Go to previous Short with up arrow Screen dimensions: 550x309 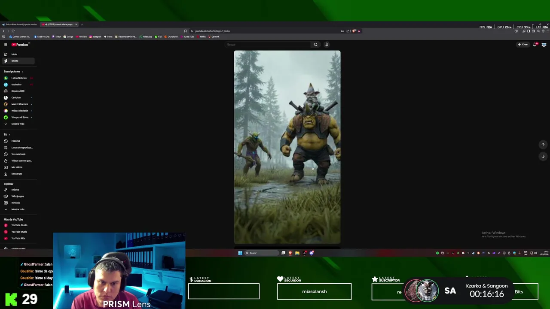click(543, 145)
